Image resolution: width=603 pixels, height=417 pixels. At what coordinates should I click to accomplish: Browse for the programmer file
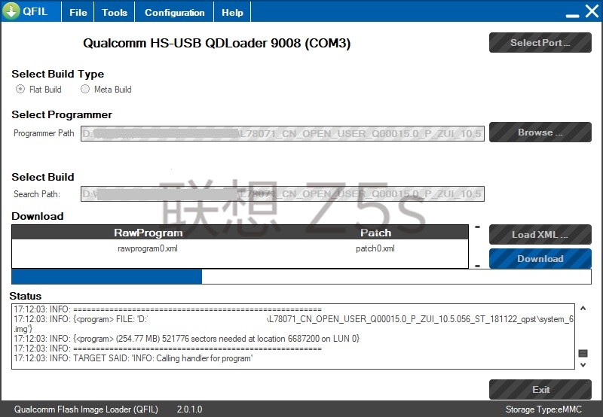pyautogui.click(x=540, y=132)
